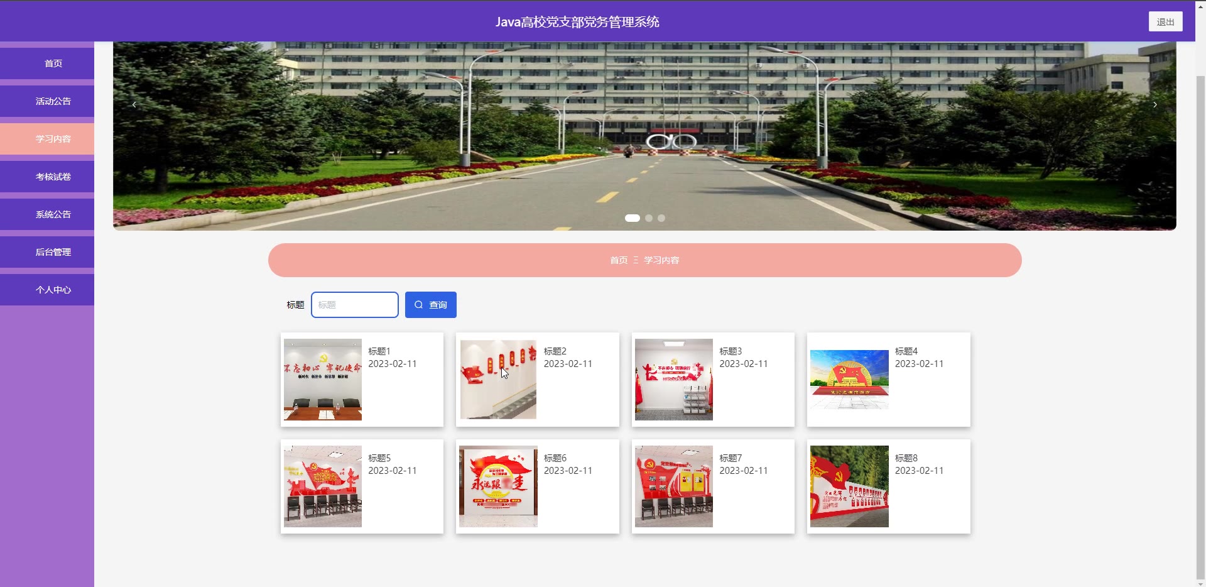
Task: Select 学习内容 in the sidebar
Action: click(47, 139)
